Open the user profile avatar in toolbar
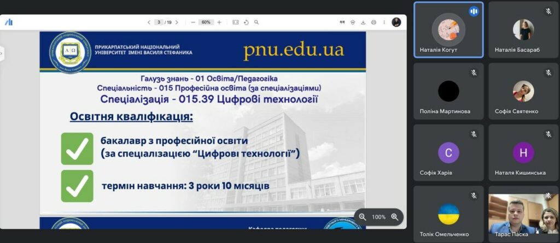This screenshot has height=243, width=560. coord(396,22)
